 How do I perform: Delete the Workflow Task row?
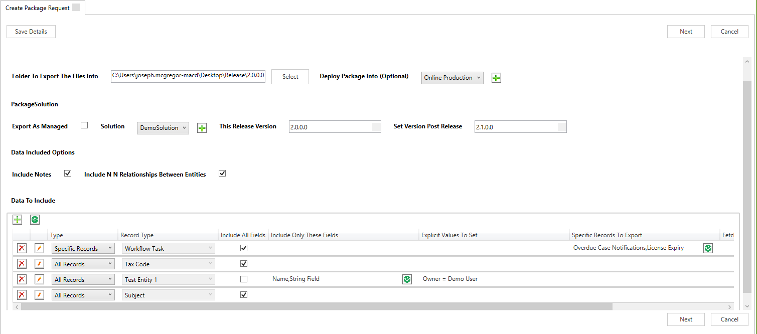click(22, 249)
